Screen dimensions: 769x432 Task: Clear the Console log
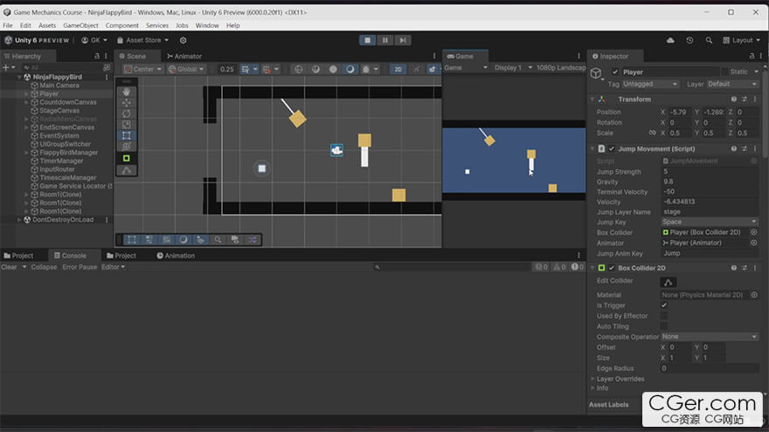point(9,267)
